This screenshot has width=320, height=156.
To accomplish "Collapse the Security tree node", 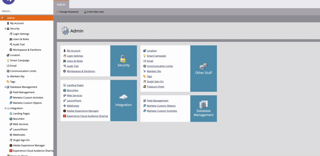I will [5, 28].
